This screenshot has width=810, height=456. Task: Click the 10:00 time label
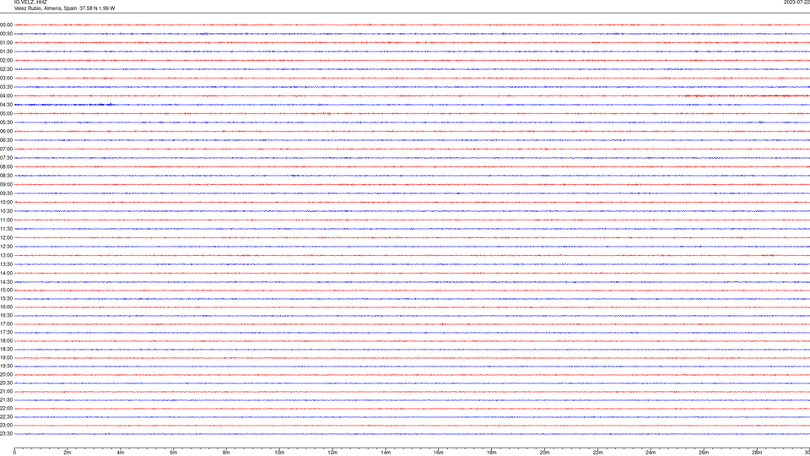pos(6,202)
